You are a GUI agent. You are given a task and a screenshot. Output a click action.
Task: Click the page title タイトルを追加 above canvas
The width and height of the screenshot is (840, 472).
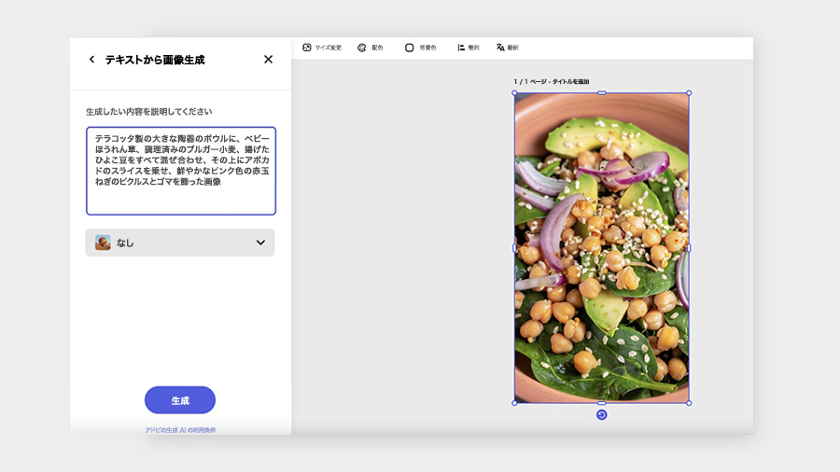(570, 82)
